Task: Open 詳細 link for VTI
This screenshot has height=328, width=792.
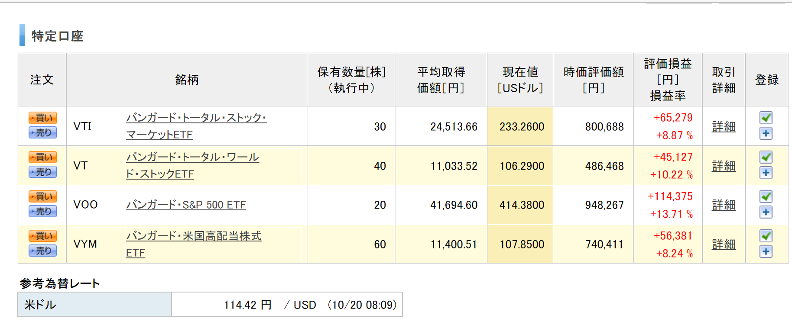Action: [x=724, y=127]
